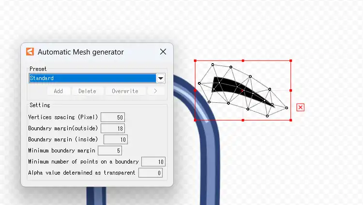
Task: Click the orange Cubism icon in the dialog title
Action: point(30,52)
